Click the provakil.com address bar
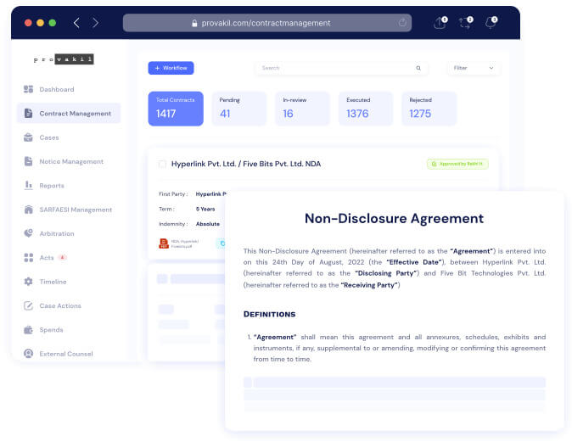 point(267,23)
